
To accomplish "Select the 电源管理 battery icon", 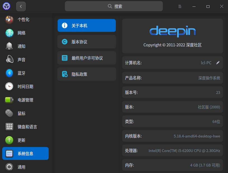I will (9, 100).
